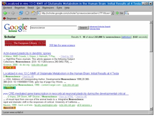The width and height of the screenshot is (155, 117).
Task: Click the Firefox icon in the title bar
Action: (4, 3)
